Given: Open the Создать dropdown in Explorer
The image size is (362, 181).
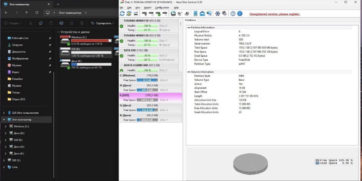Looking at the screenshot, I should (13, 23).
